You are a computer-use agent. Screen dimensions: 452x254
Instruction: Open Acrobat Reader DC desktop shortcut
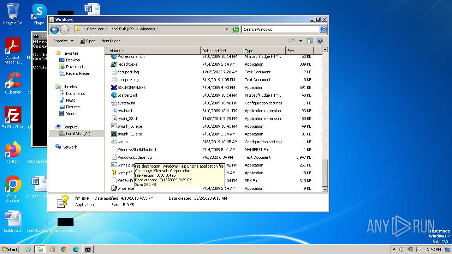13,51
